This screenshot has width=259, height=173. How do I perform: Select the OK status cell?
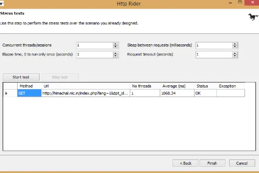click(205, 93)
